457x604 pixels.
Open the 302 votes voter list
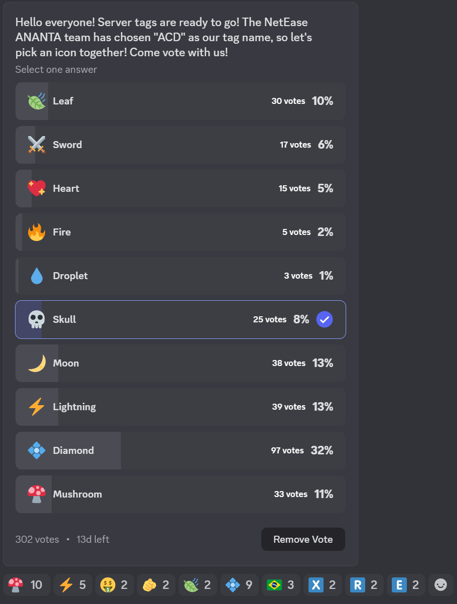tap(37, 539)
